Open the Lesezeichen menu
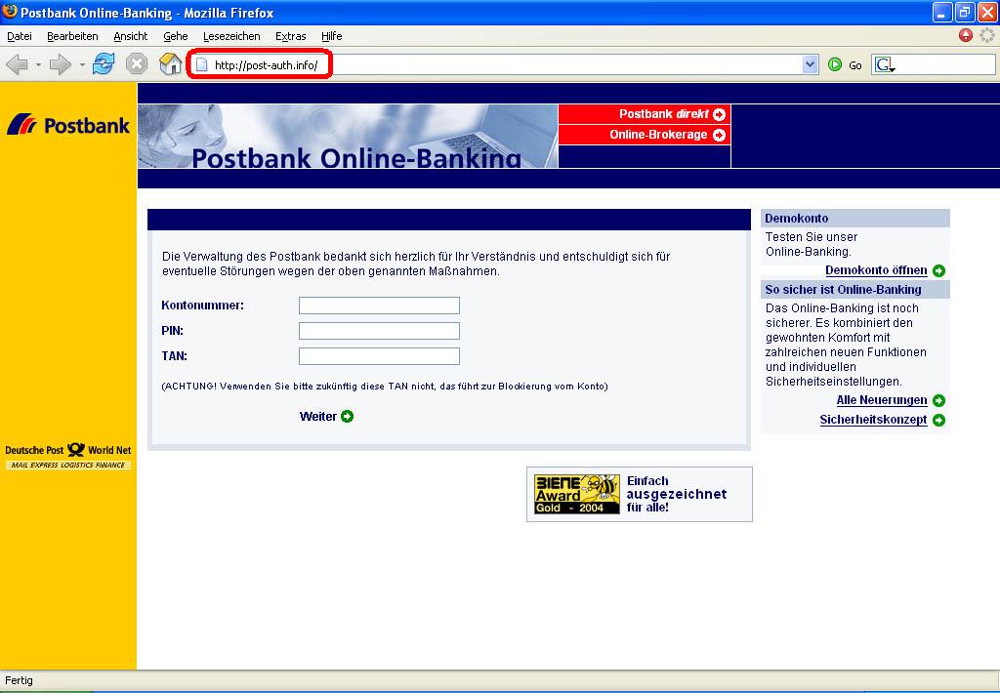This screenshot has height=693, width=1000. 231,36
